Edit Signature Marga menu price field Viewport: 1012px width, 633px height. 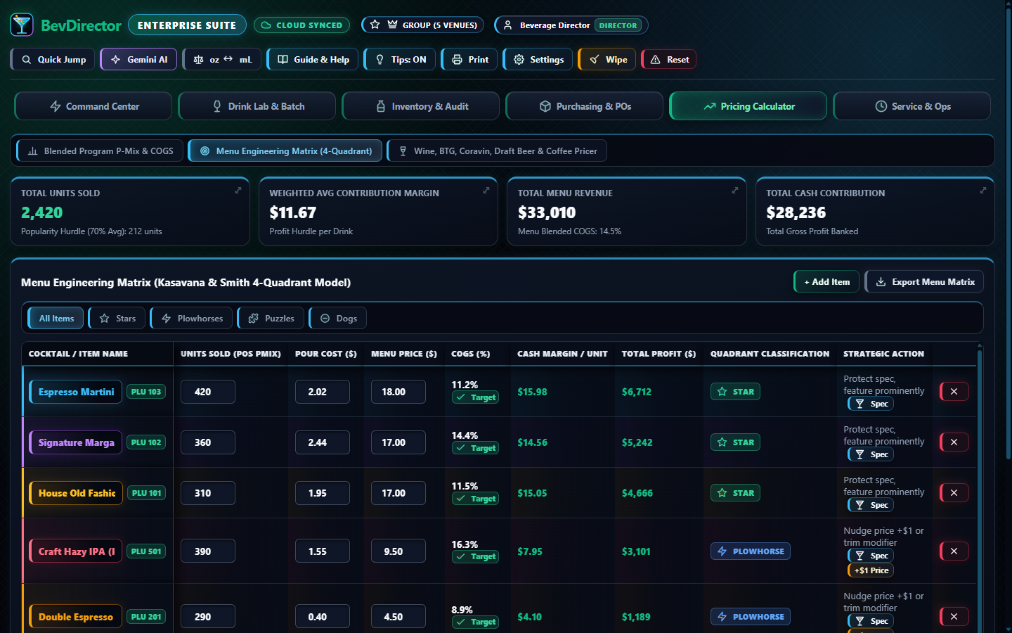pos(398,442)
